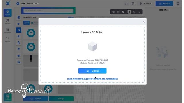Open the Content section in the sidebar
The width and height of the screenshot is (184, 103).
click(x=8, y=13)
